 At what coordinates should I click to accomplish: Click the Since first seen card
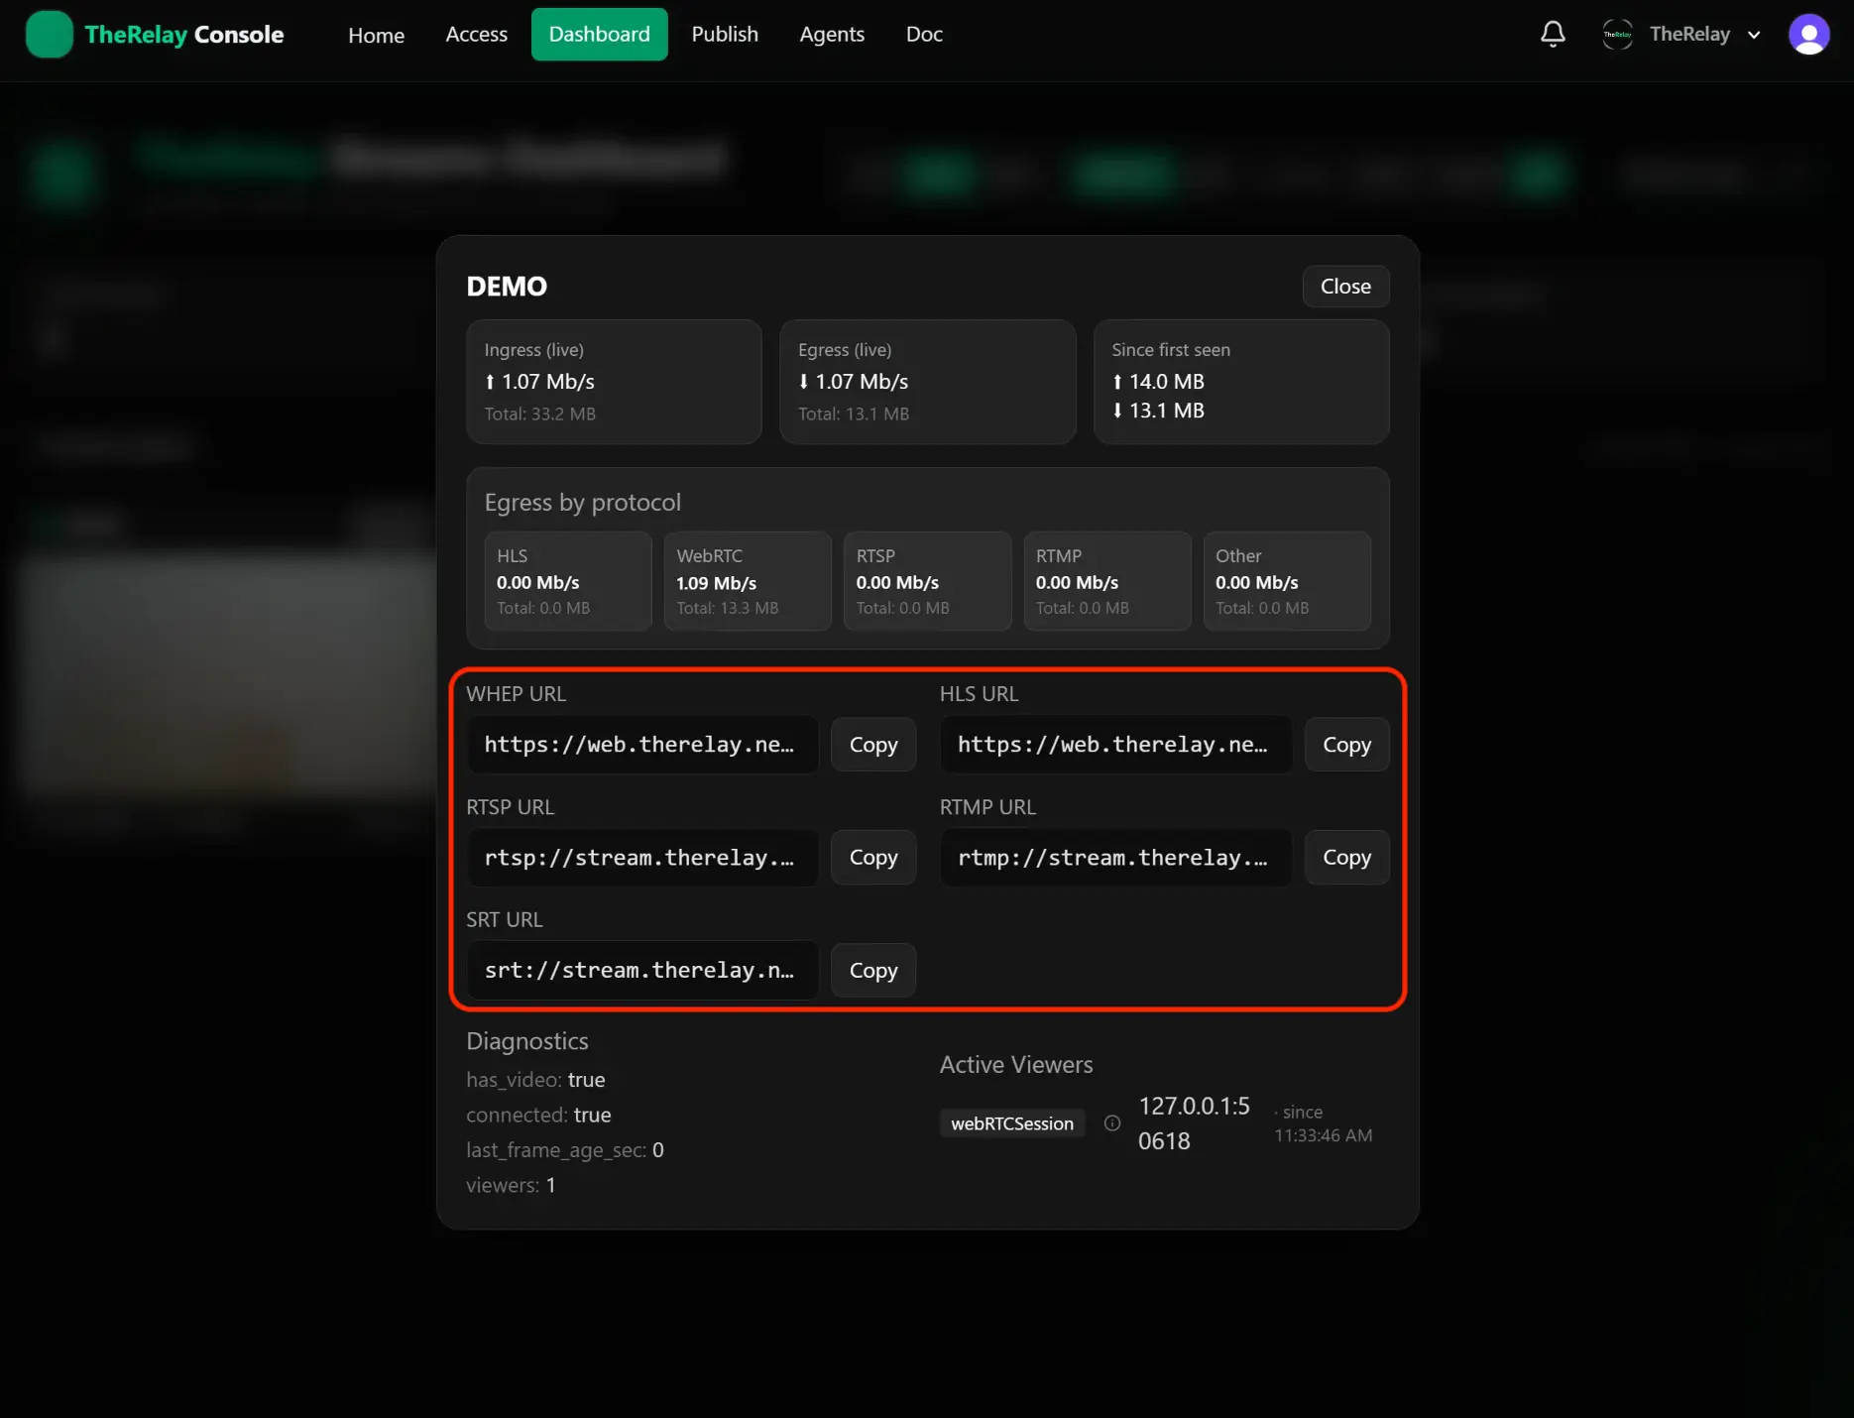pos(1241,382)
